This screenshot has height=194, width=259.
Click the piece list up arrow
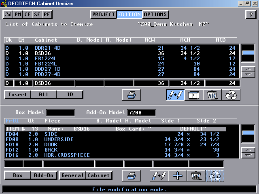248,150
